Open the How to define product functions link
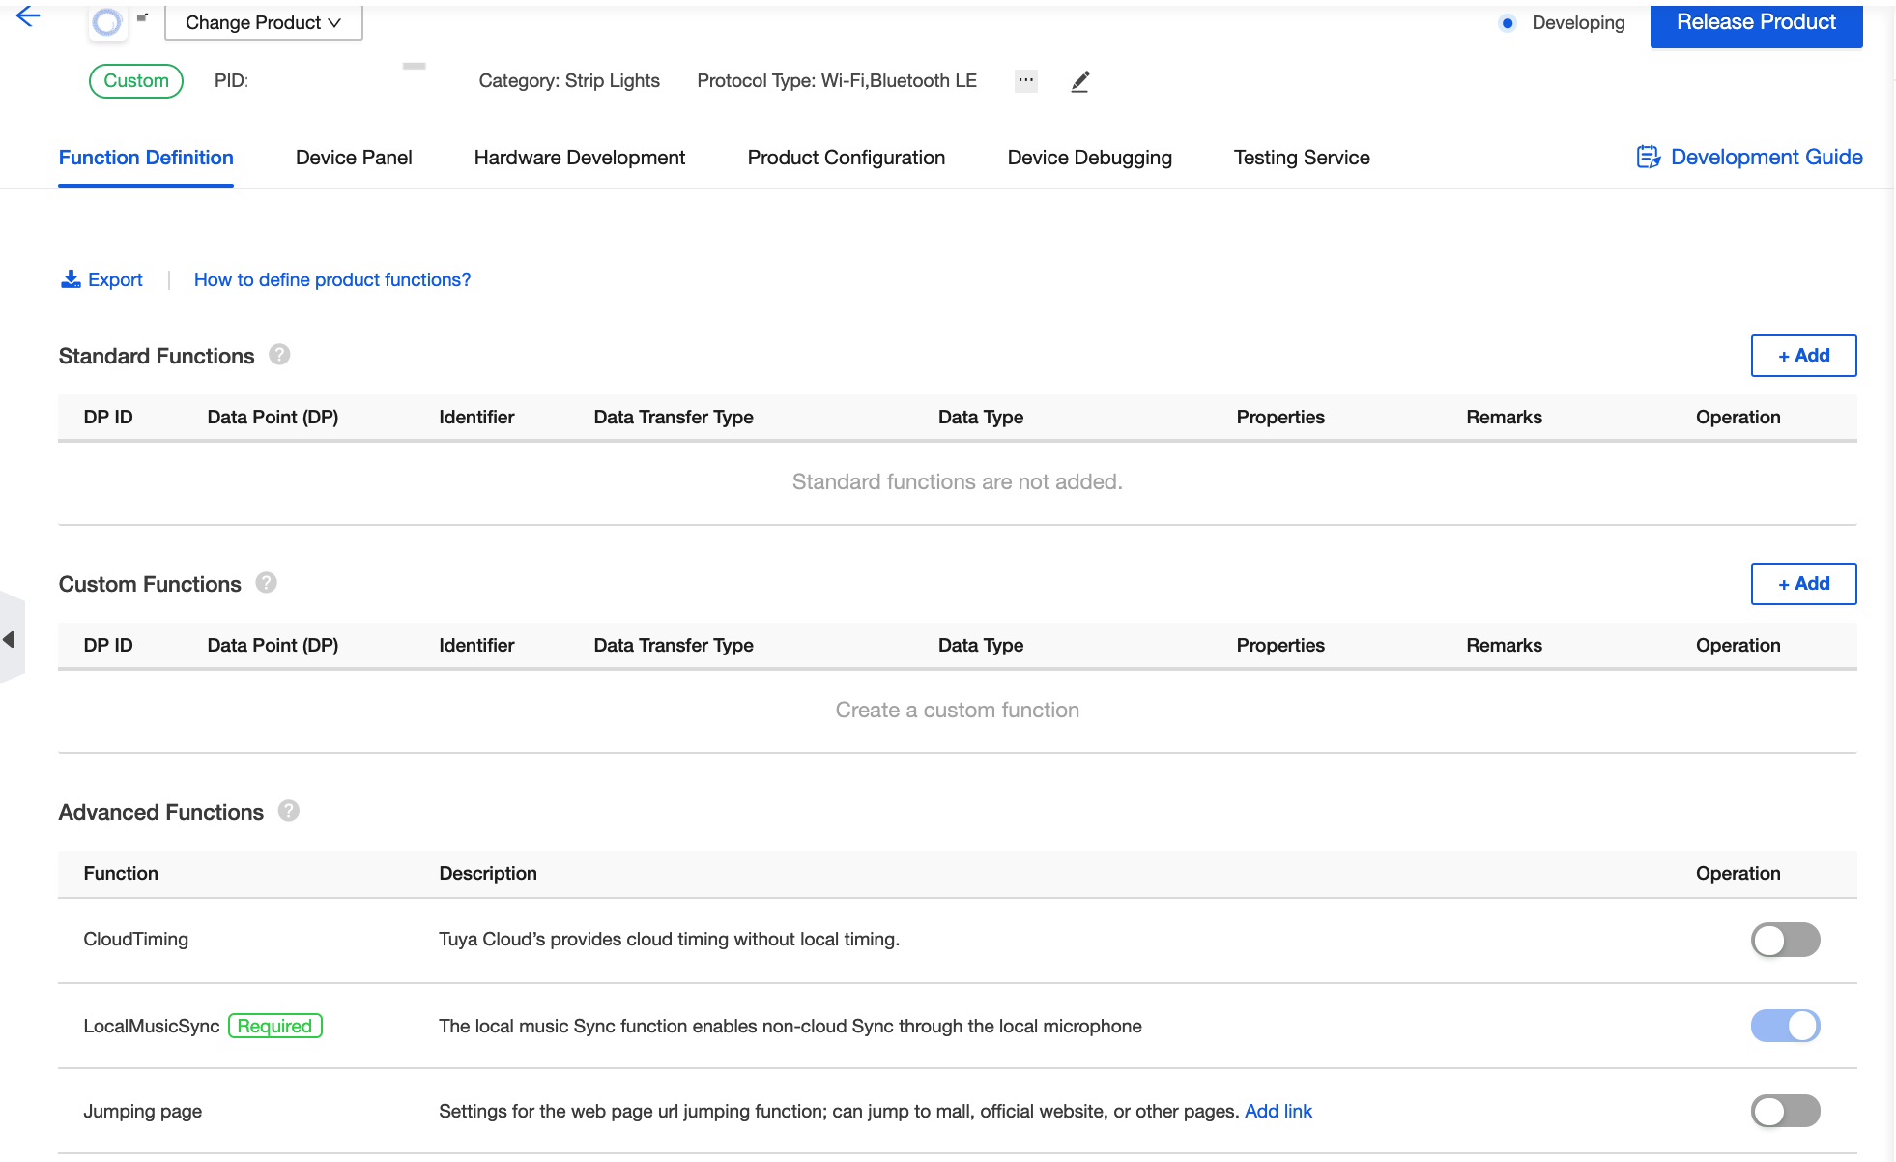Image resolution: width=1896 pixels, height=1162 pixels. tap(331, 280)
